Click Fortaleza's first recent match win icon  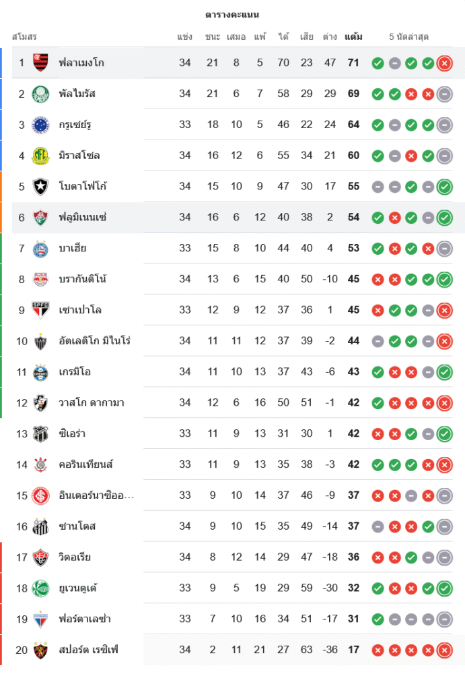point(378,619)
